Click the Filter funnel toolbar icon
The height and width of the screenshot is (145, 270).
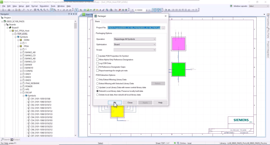tap(58, 10)
